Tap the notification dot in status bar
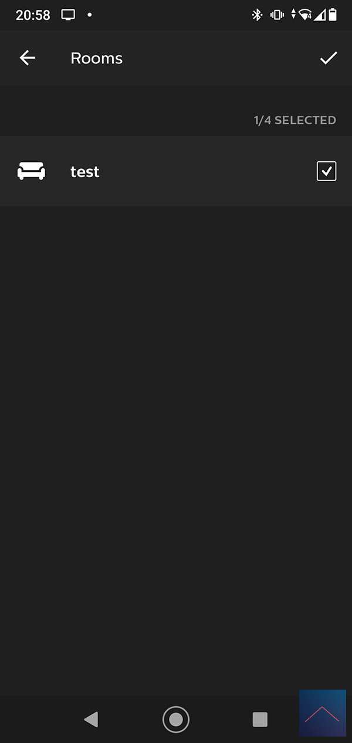This screenshot has height=743, width=352. tap(89, 15)
